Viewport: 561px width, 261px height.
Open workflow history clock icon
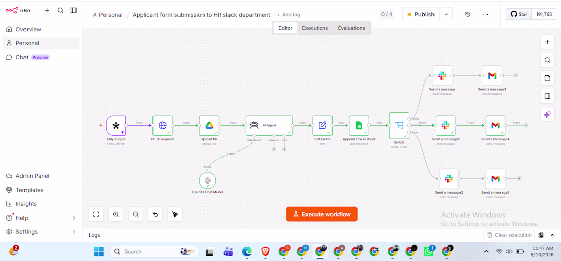coord(468,15)
